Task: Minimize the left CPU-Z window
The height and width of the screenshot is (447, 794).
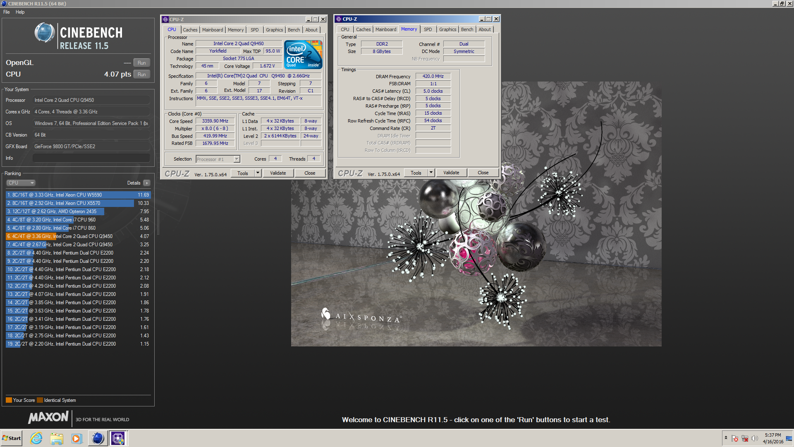Action: coord(308,19)
